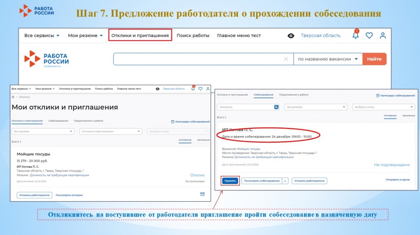Screen dimensions: 420x235
Task: Click small Главное меню тест in the left panel header
Action: [x=129, y=89]
